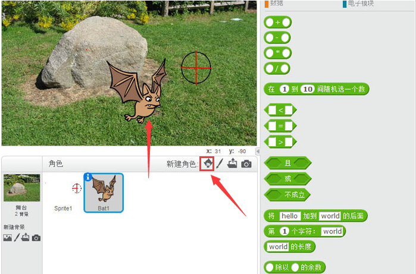This screenshot has height=274, width=416.
Task: Edit the hello field in join block
Action: pos(290,216)
